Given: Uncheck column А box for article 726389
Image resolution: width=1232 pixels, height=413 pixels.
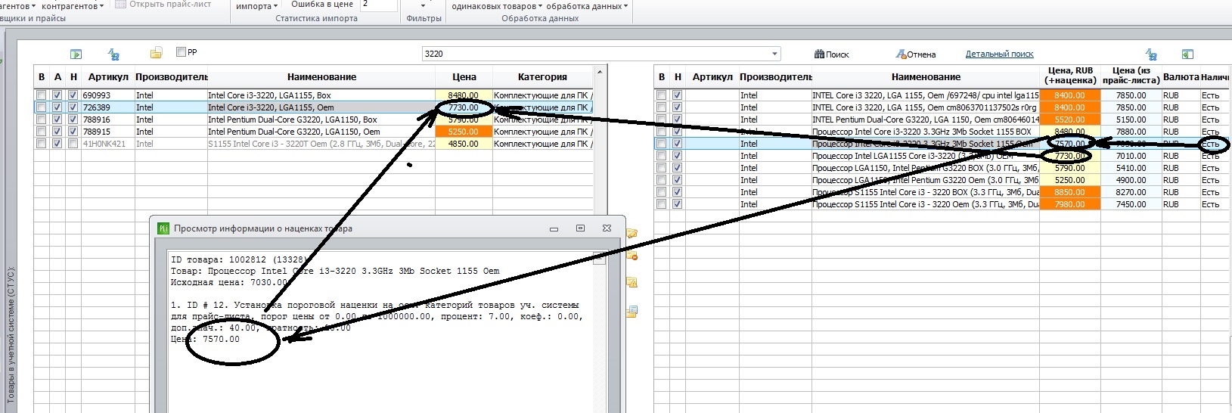Looking at the screenshot, I should click(57, 107).
